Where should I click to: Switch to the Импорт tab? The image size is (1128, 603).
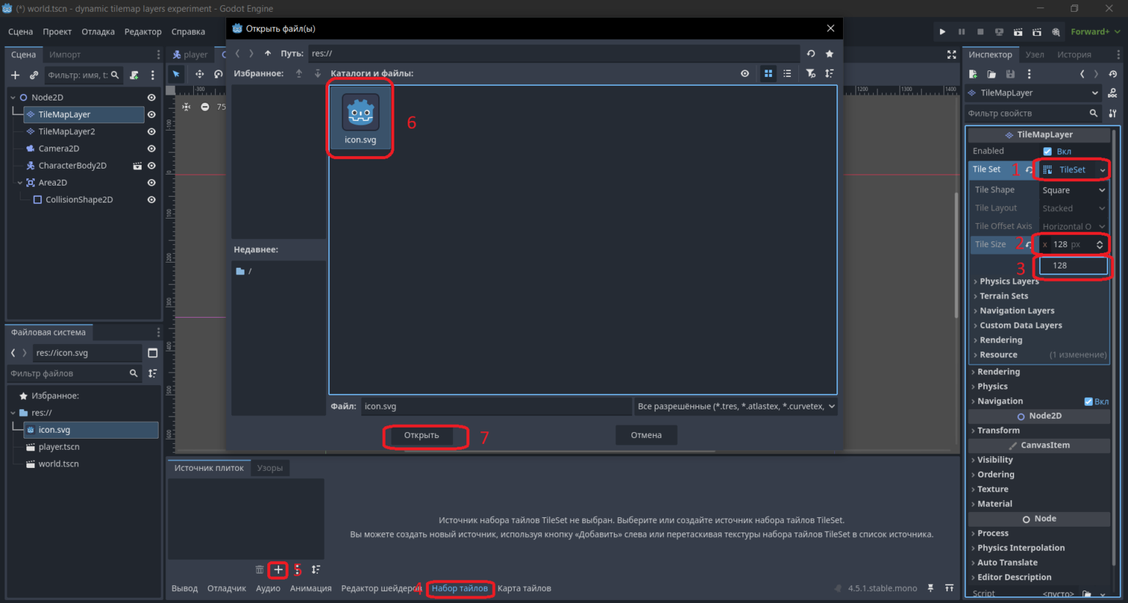coord(65,55)
